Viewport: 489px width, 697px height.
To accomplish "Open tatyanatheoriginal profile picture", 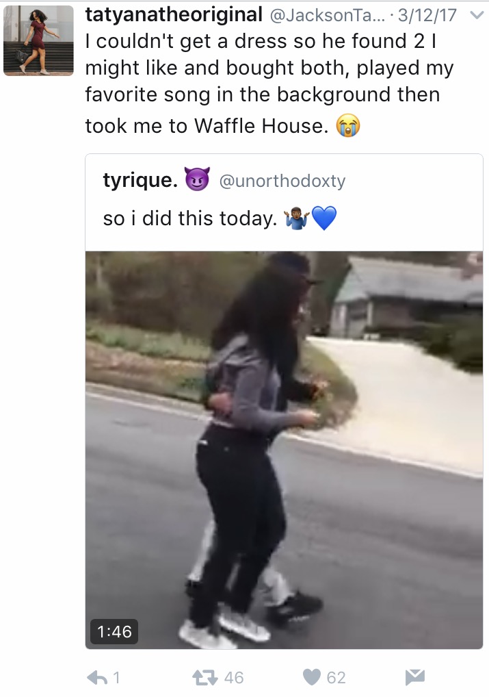I will tap(38, 40).
